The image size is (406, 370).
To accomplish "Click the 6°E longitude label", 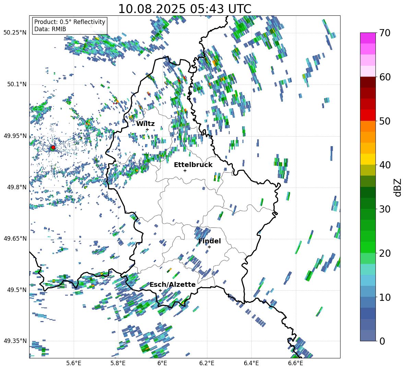I will tap(162, 363).
